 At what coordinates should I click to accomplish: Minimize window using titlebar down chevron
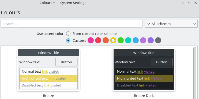pyautogui.click(x=183, y=3)
